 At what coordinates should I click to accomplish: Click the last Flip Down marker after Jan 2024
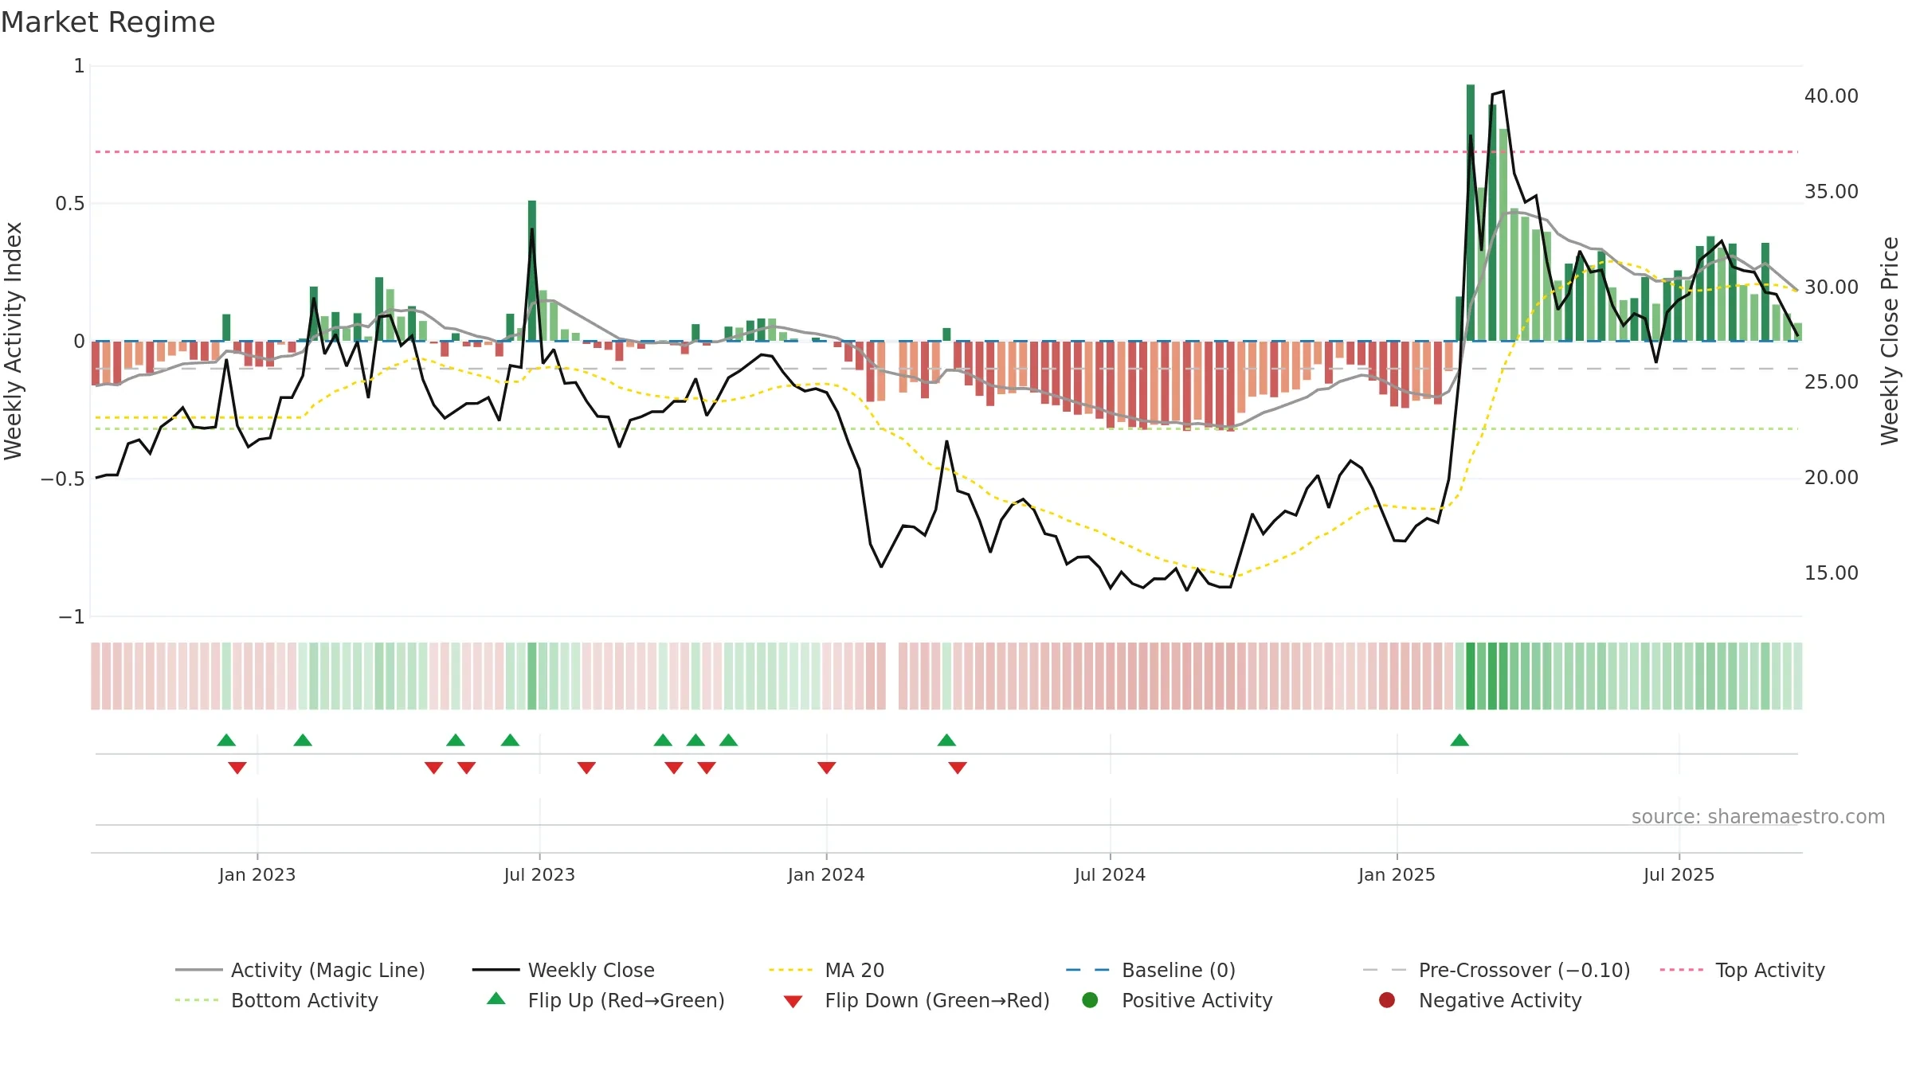958,768
